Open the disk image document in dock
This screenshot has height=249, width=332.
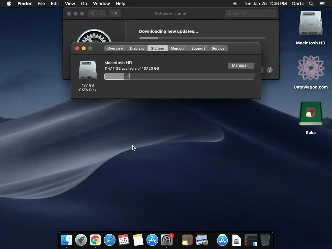pos(236,240)
